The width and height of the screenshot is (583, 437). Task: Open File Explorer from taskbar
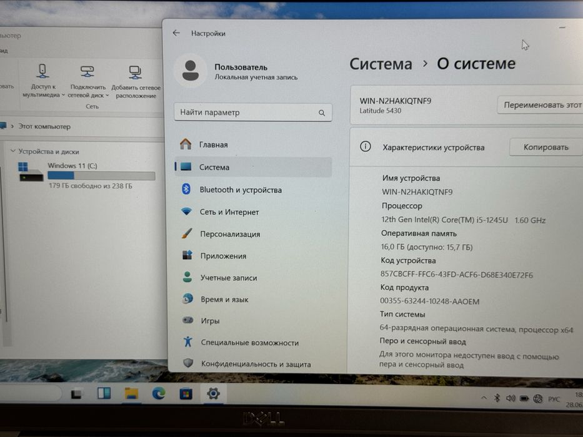131,393
